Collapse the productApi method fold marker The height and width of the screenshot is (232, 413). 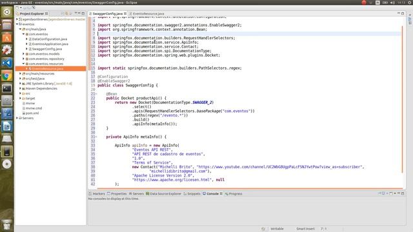coord(96,94)
